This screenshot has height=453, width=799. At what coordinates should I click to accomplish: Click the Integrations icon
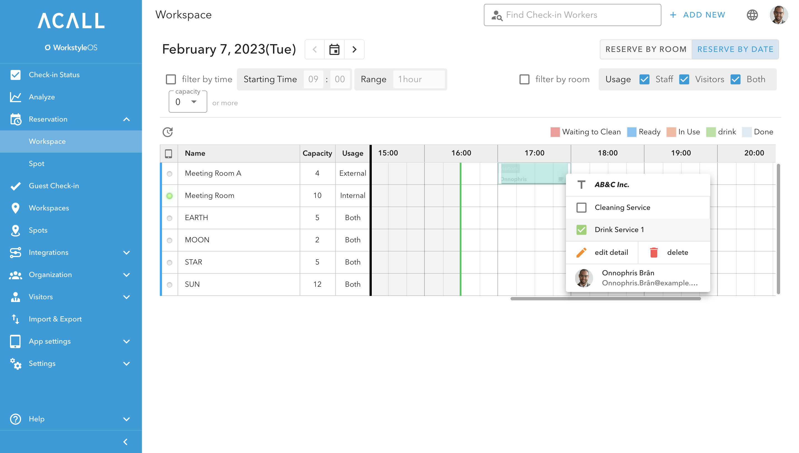click(x=15, y=252)
